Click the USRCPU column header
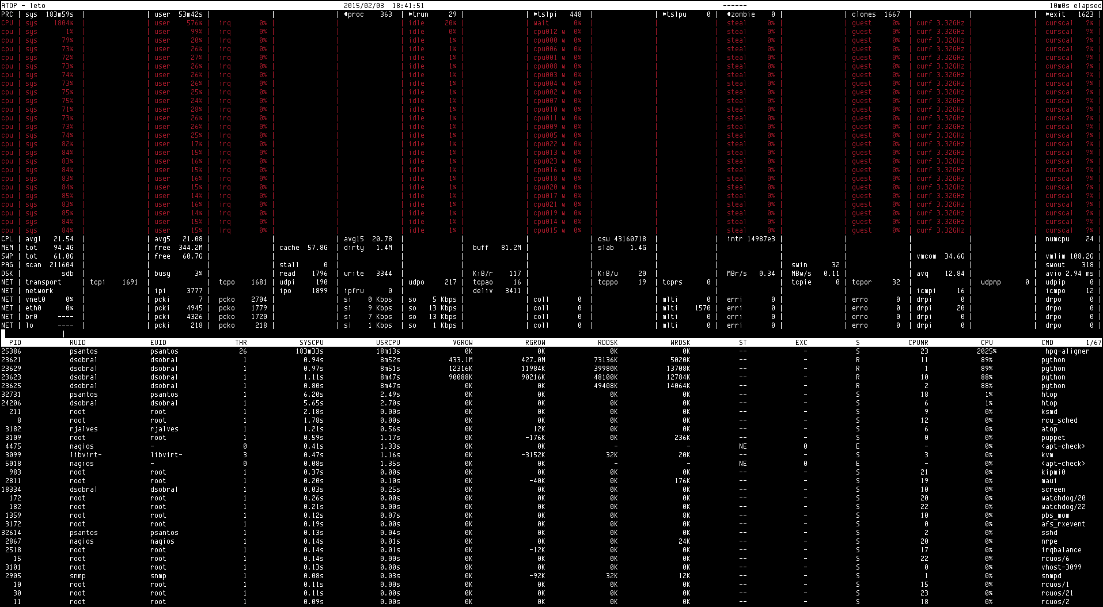Screen dimensions: 1103x607 (x=388, y=343)
